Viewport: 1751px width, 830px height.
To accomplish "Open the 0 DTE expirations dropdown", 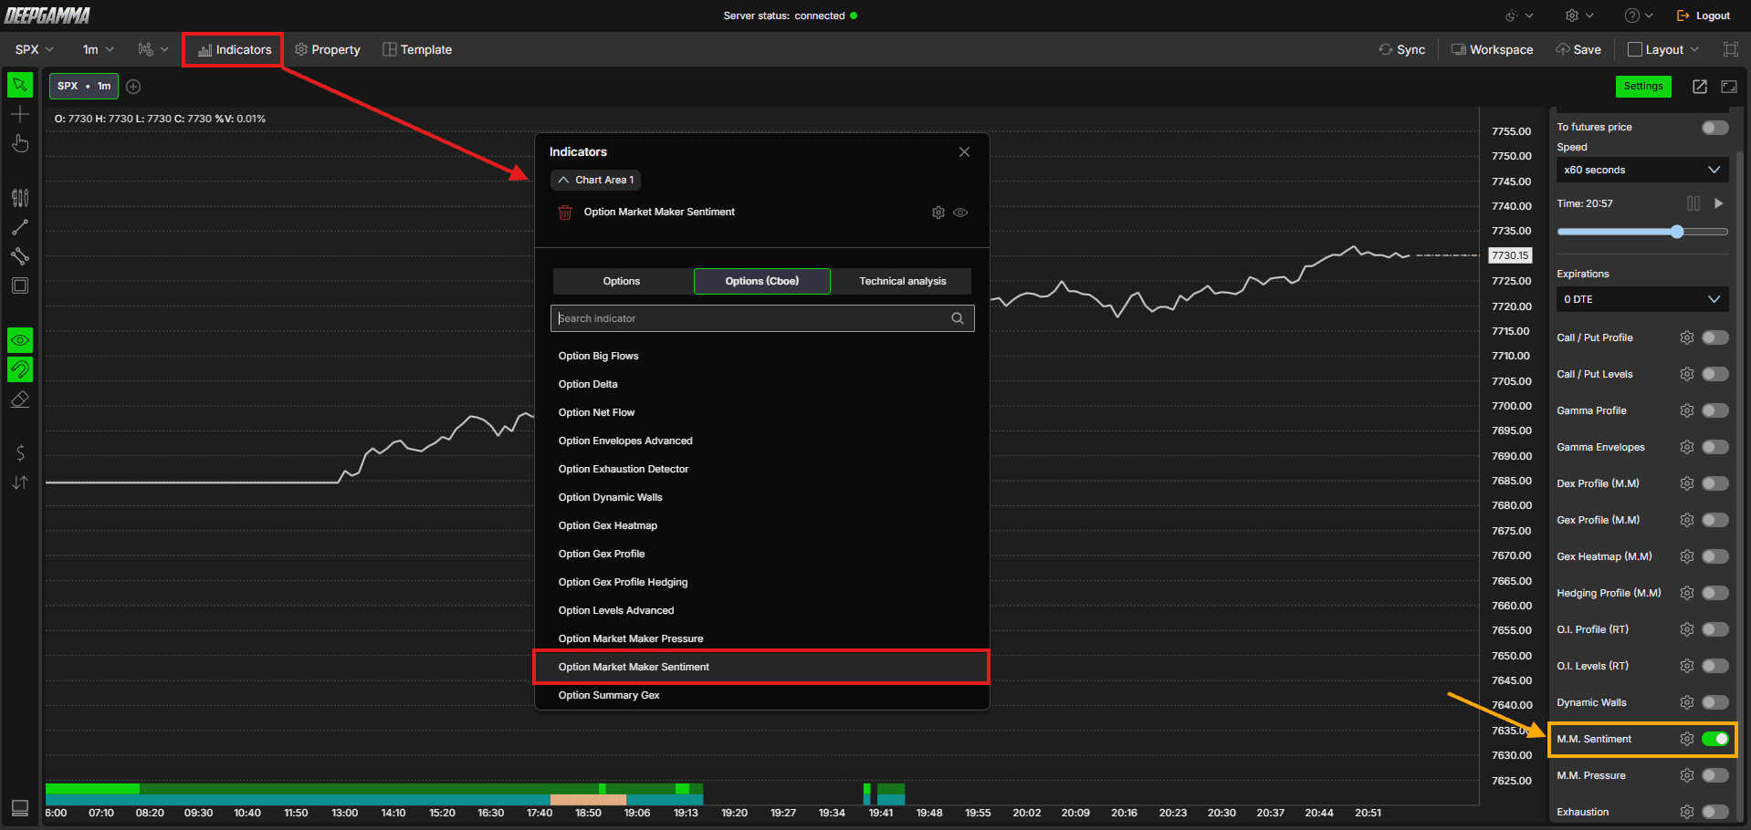I will point(1642,299).
